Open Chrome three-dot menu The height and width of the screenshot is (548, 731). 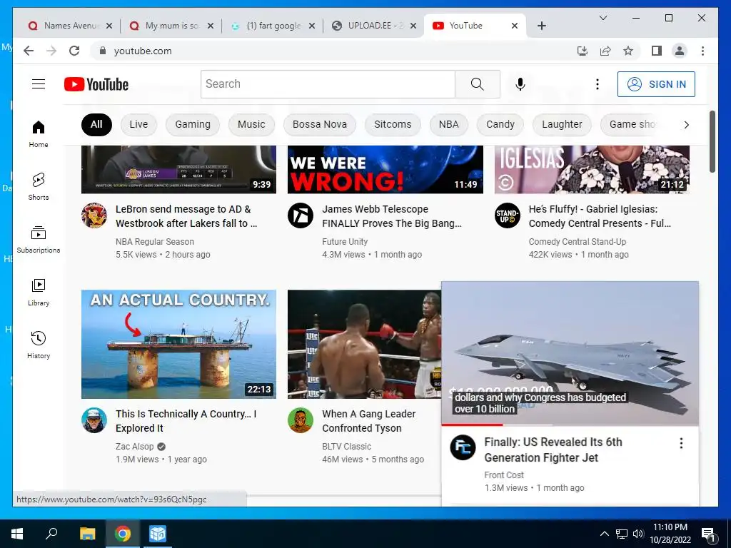[702, 51]
